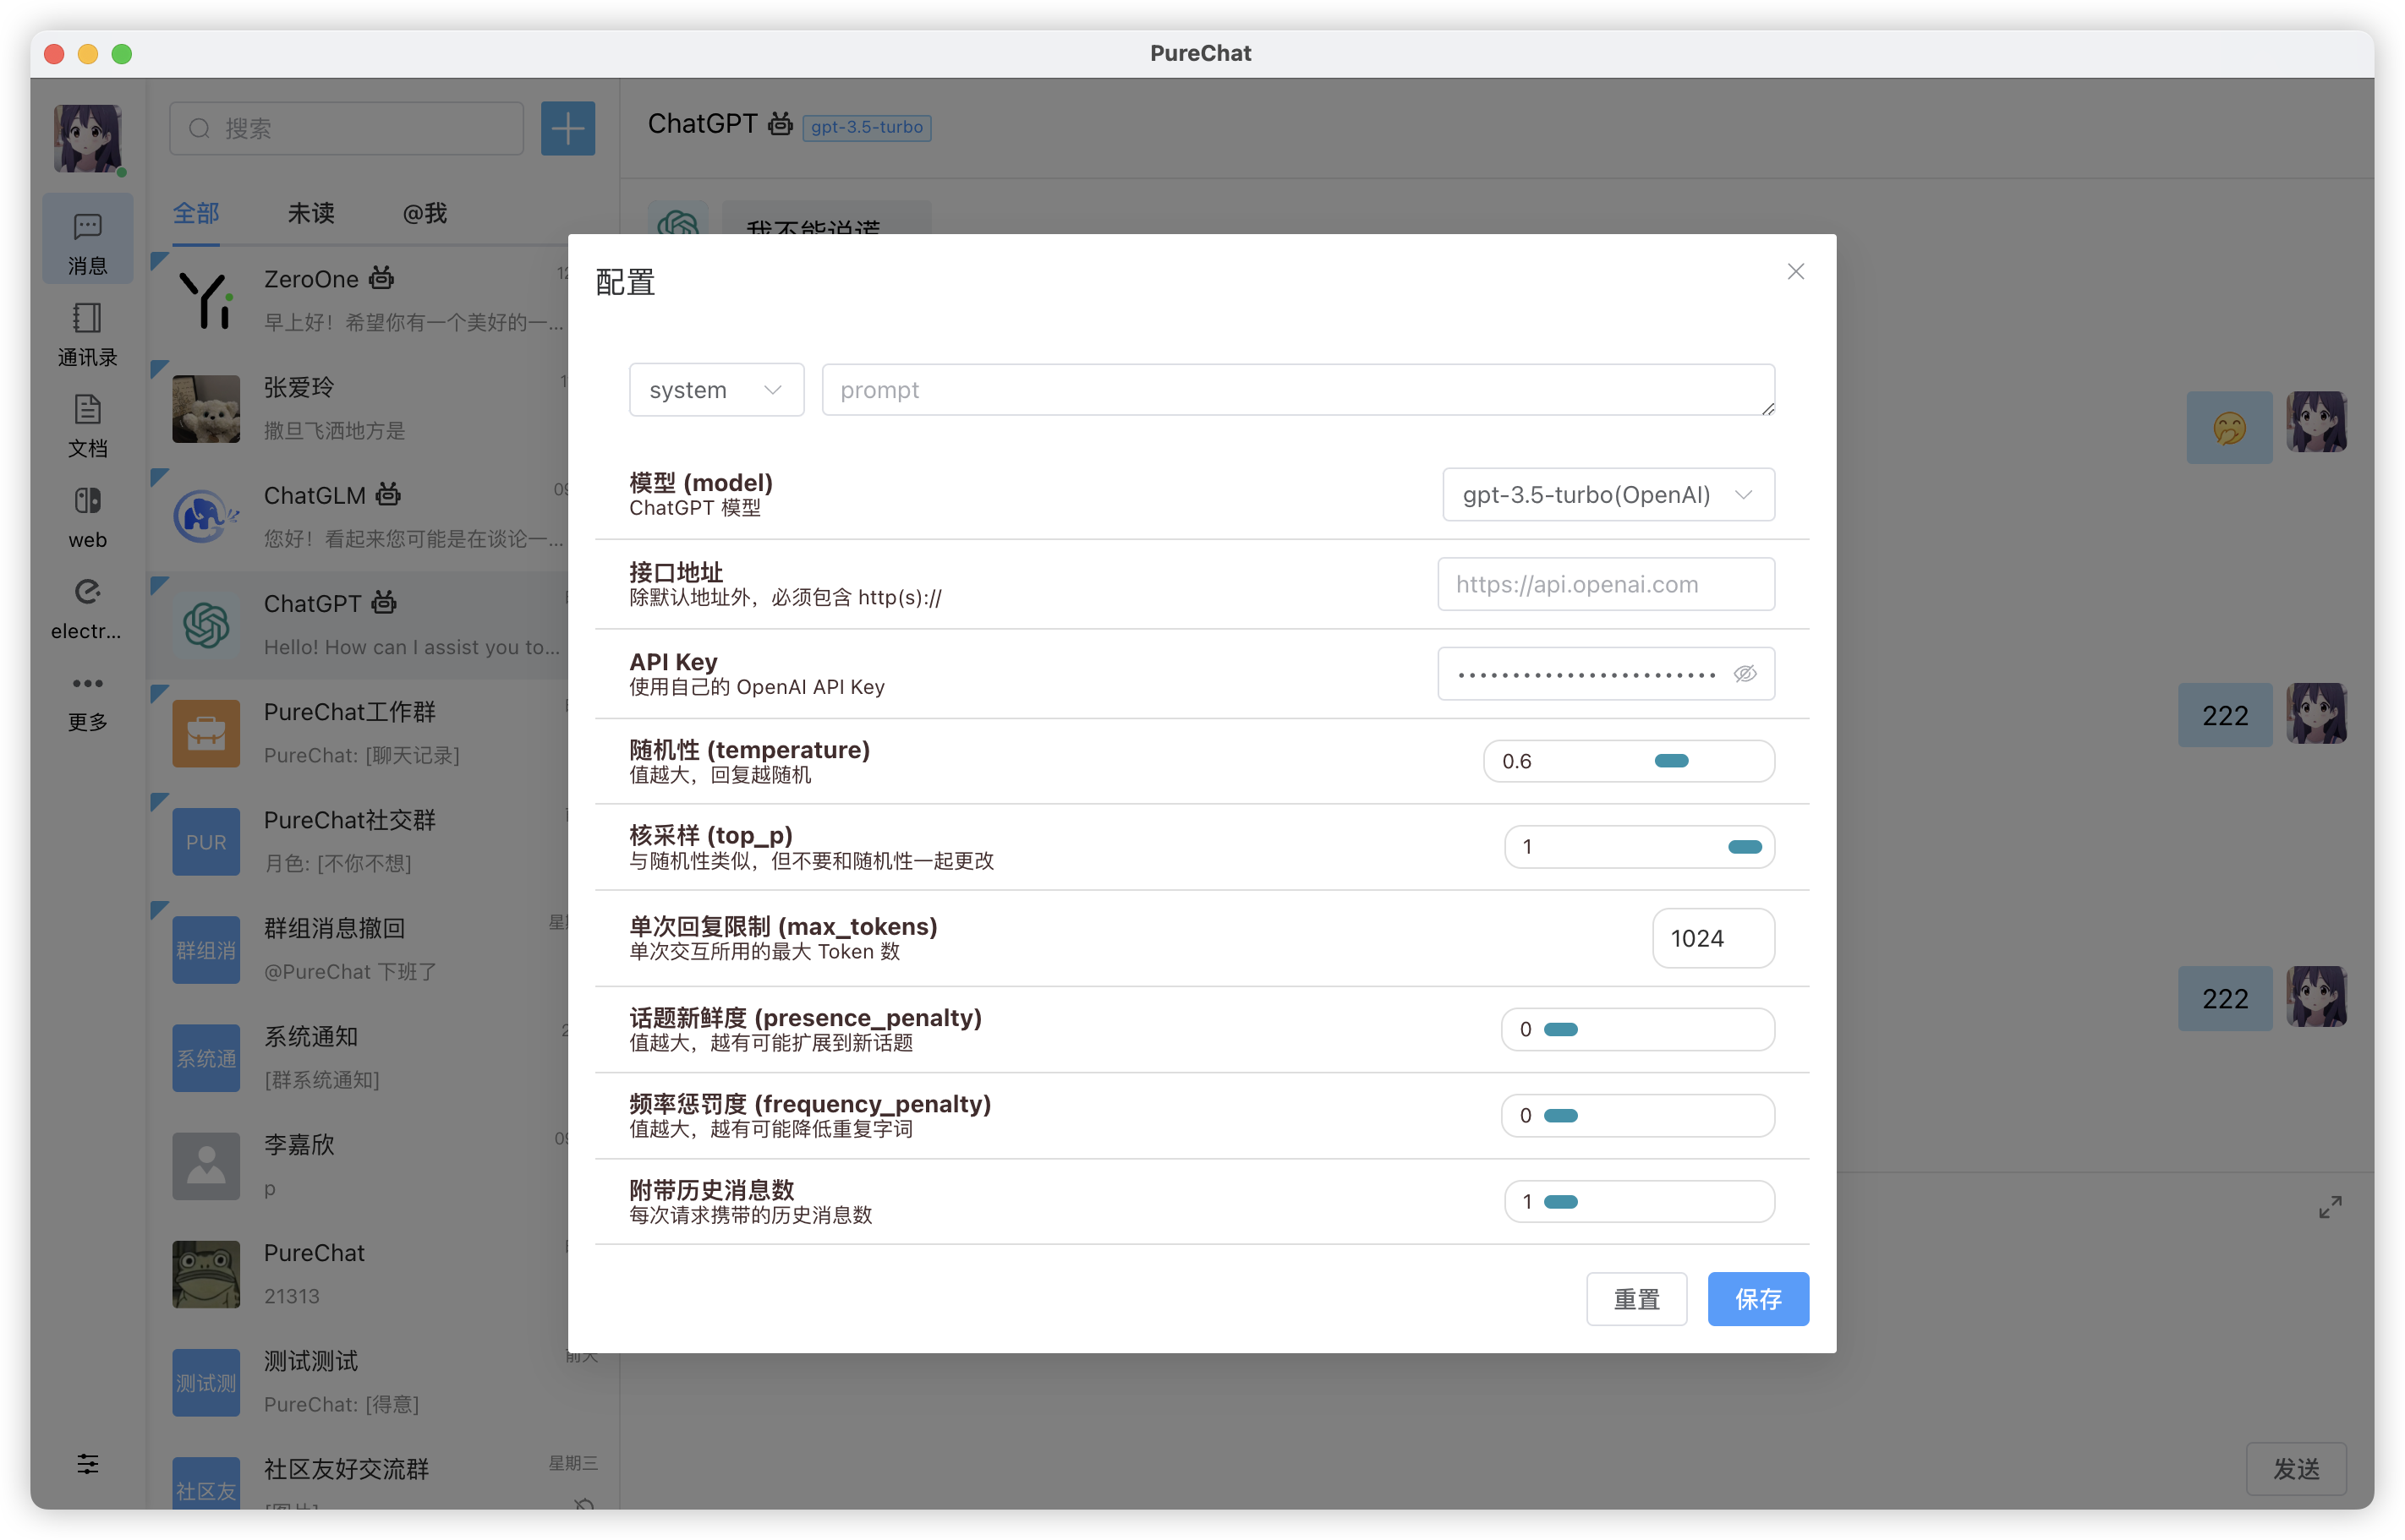Screen dimensions: 2405x1540
Task: Click the first 222 message bubble
Action: pyautogui.click(x=2225, y=715)
